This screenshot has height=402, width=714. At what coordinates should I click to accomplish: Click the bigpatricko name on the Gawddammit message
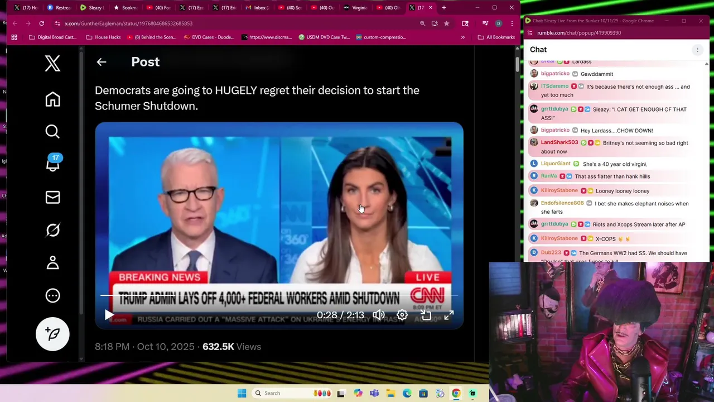pyautogui.click(x=555, y=74)
